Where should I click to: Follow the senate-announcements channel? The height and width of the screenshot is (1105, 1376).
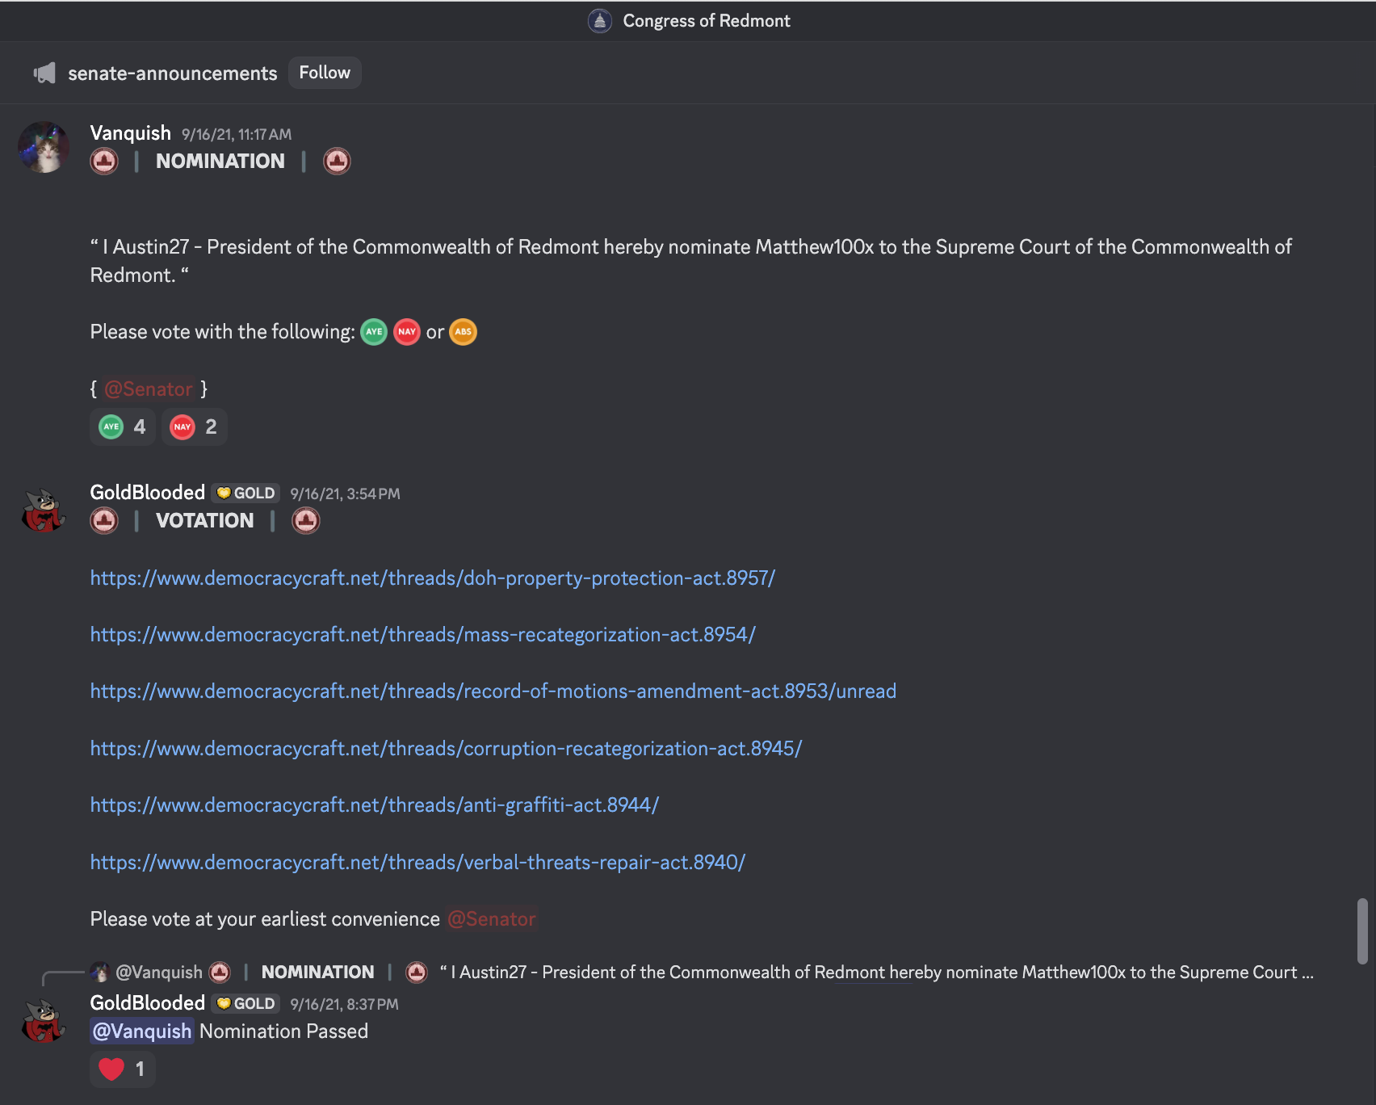(325, 73)
